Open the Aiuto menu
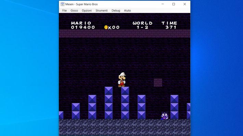Screen dimensions: 243x136 point(127,11)
